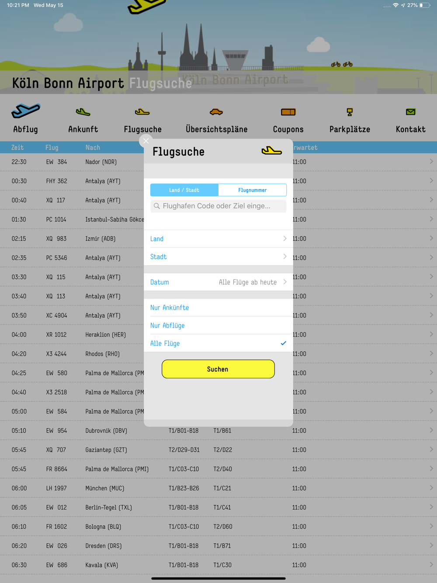The image size is (437, 583).
Task: Click the magnifier icon in search field
Action: click(x=157, y=206)
